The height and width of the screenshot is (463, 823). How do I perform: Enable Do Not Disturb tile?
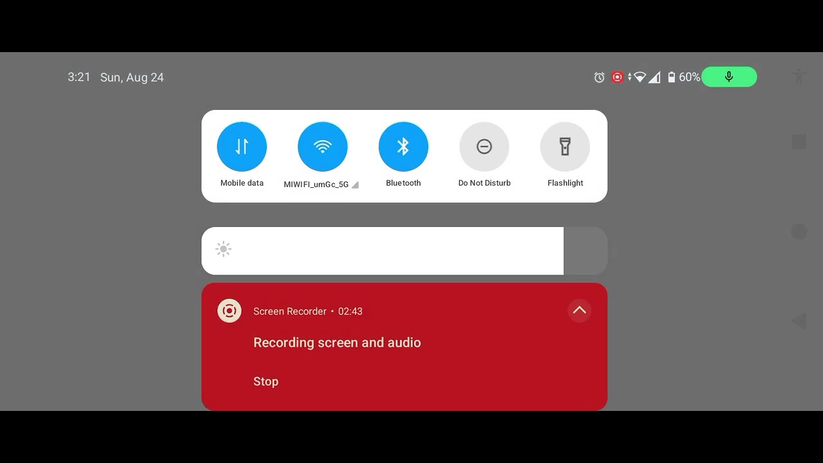(x=484, y=147)
